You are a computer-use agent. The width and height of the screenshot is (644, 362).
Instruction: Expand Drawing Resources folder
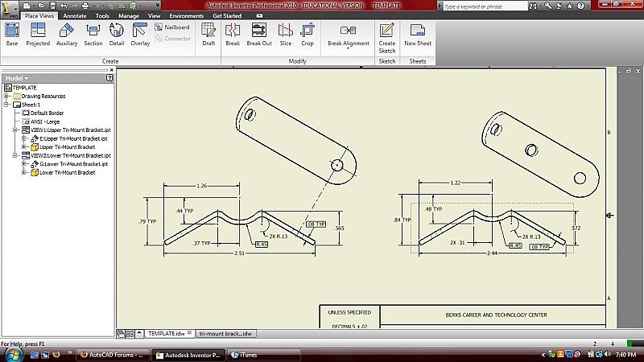point(6,96)
